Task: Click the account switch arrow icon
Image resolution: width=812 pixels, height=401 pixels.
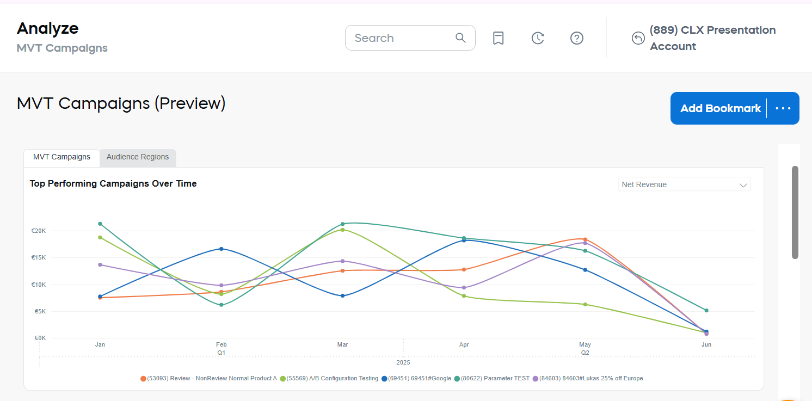Action: coord(638,38)
